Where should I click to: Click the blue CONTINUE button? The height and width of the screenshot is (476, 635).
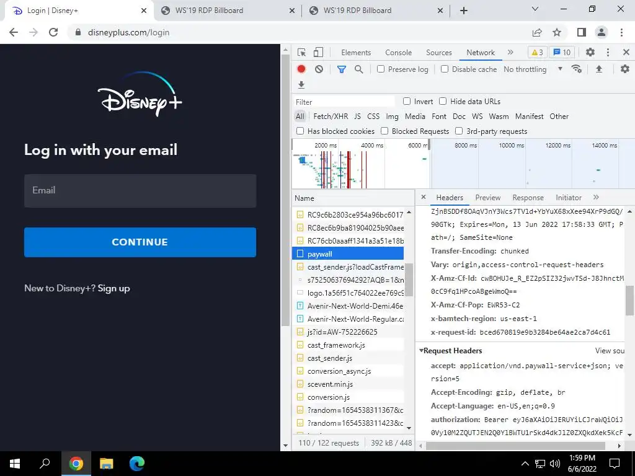140,242
